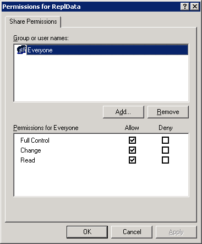The image size is (202, 244).
Task: Uncheck Allow for Full Control
Action: [x=132, y=140]
